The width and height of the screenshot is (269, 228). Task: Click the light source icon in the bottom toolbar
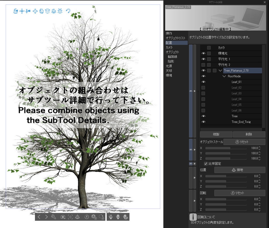tap(118, 218)
